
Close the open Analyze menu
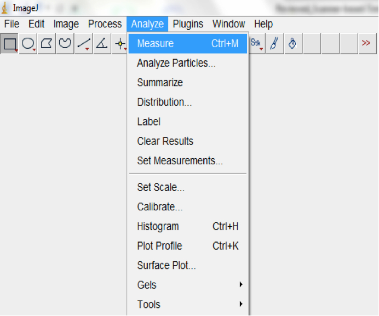(147, 24)
